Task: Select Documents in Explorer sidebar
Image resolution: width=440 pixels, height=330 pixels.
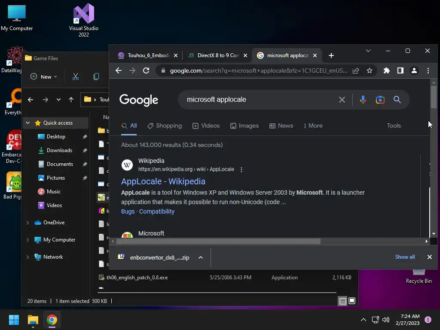Action: click(x=60, y=164)
